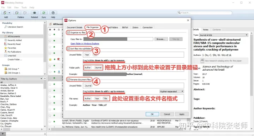This screenshot has height=136, width=254.
Task: Click the Add document toolbar icon
Action: pyautogui.click(x=5, y=13)
